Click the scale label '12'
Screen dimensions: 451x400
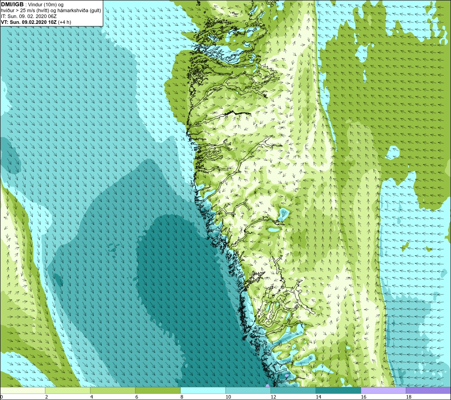[x=273, y=397]
